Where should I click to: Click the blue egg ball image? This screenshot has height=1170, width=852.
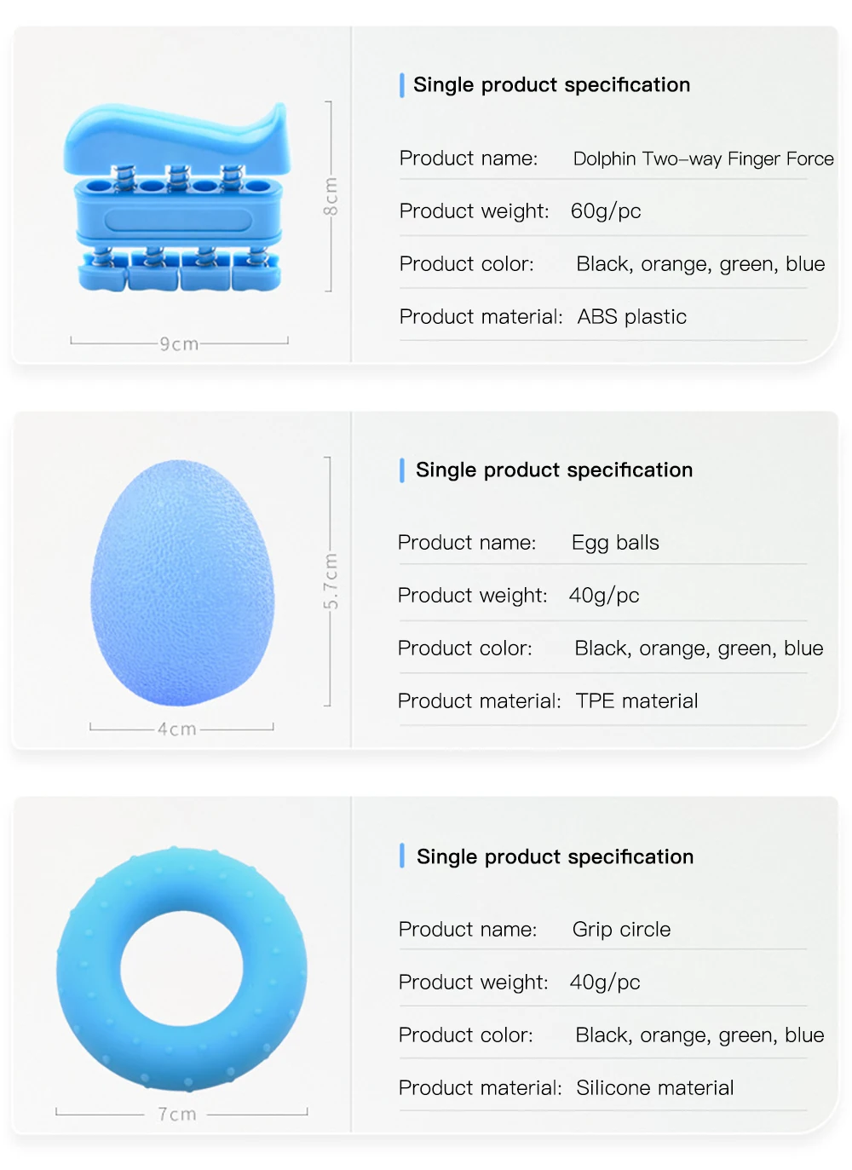pyautogui.click(x=182, y=584)
